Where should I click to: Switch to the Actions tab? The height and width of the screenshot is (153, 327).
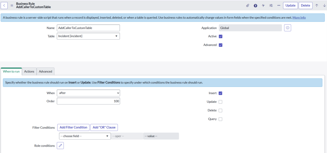pyautogui.click(x=29, y=72)
